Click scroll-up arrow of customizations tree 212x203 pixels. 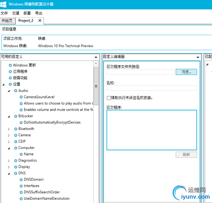click(96, 64)
